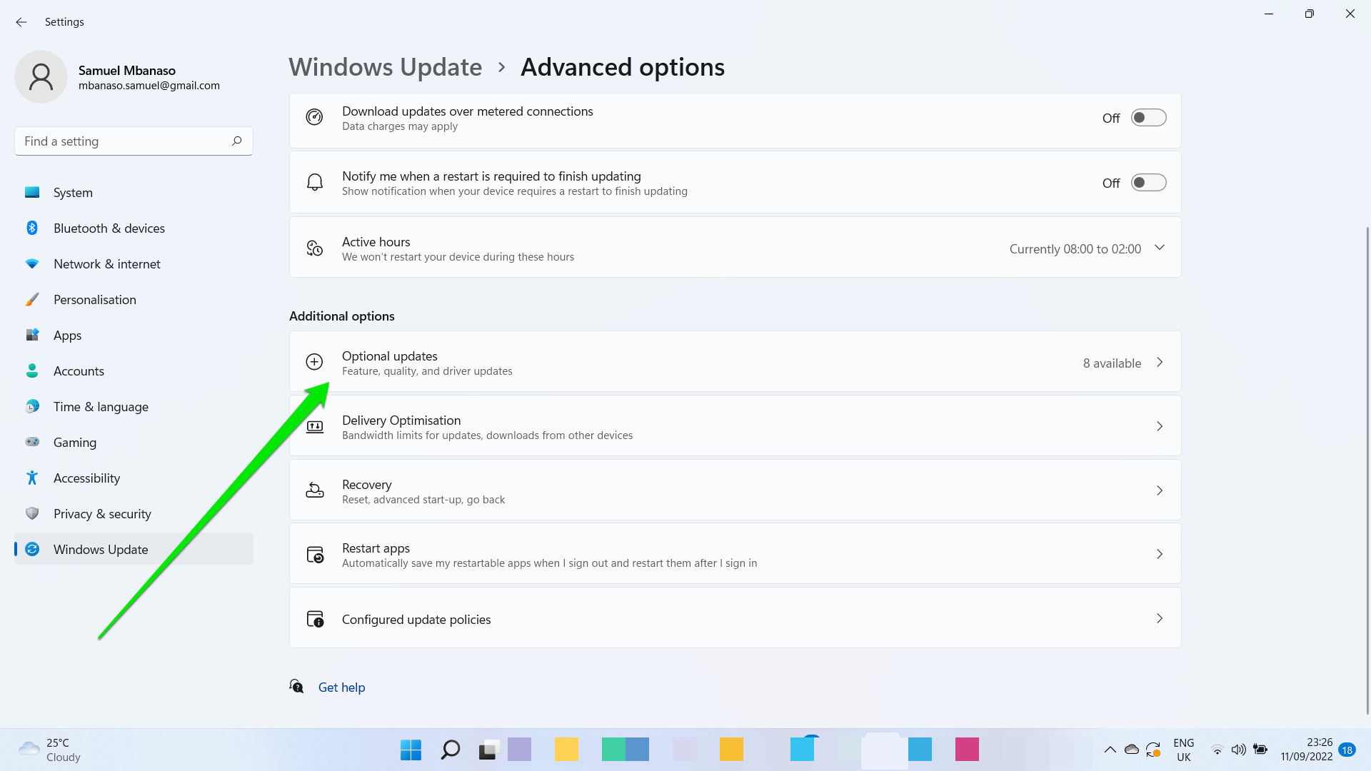
Task: Open the Search icon on the taskbar
Action: tap(450, 750)
